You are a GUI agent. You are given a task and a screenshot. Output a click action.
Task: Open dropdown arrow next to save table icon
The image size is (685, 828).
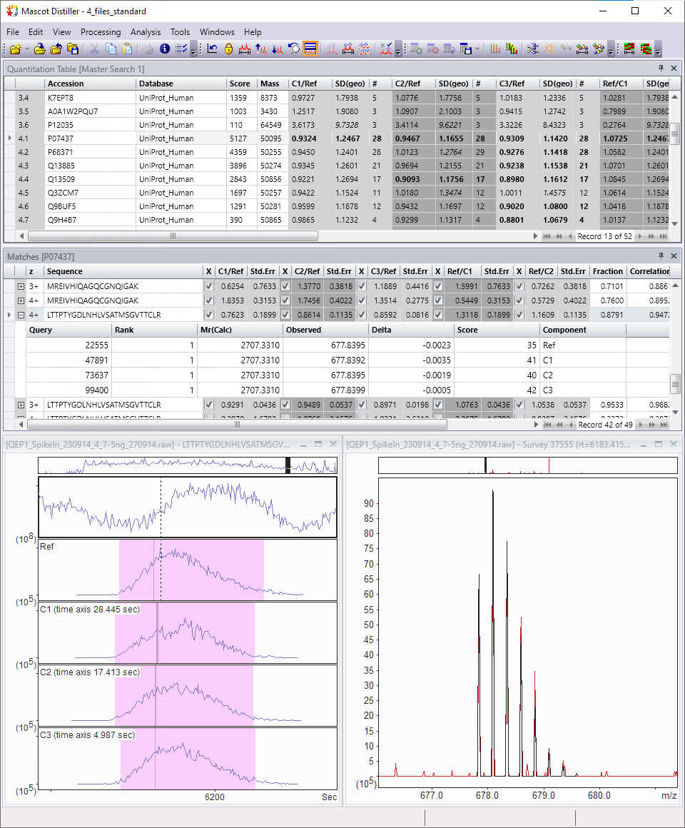click(x=477, y=49)
